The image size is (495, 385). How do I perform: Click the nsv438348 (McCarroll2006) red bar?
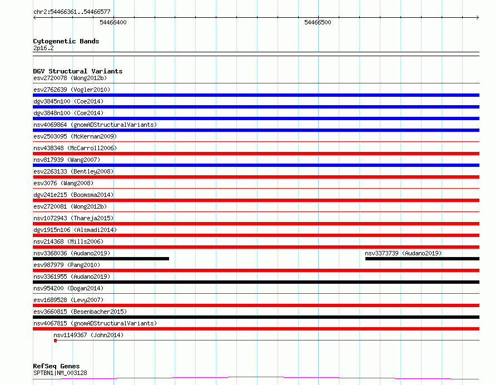pyautogui.click(x=256, y=154)
